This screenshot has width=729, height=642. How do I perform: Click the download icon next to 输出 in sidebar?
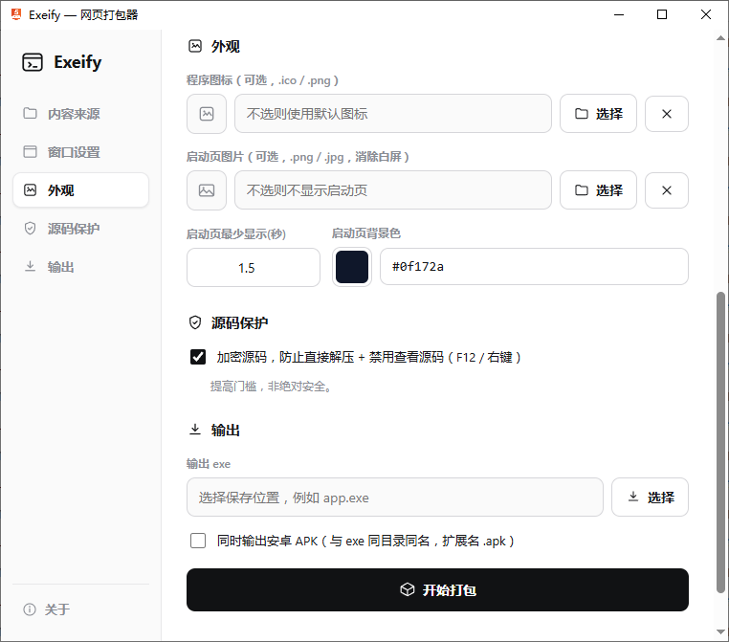pos(31,266)
